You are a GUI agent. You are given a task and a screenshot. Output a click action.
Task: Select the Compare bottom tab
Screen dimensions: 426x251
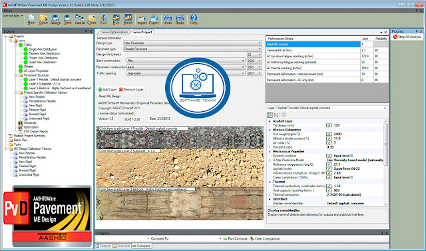(141, 246)
